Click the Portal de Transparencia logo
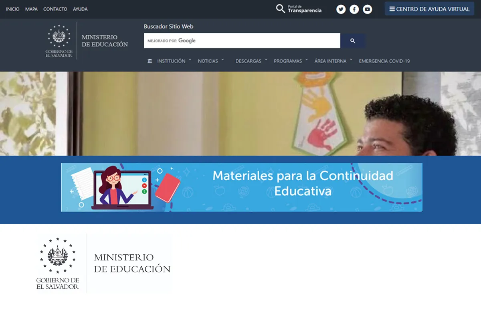The width and height of the screenshot is (481, 320). click(x=299, y=9)
